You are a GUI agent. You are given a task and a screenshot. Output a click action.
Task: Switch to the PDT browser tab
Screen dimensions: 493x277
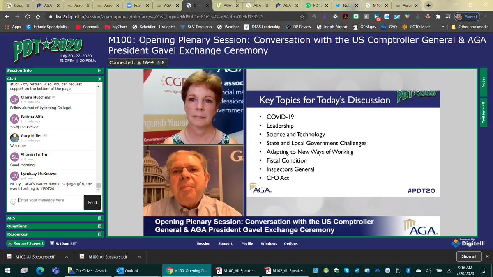[317, 5]
